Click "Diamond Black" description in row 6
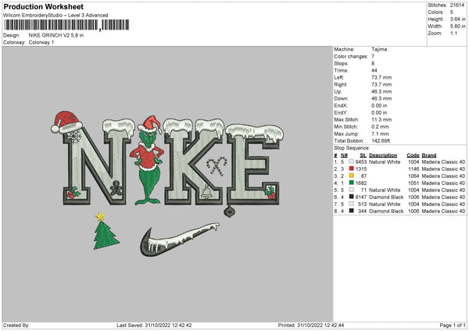 tap(386, 198)
